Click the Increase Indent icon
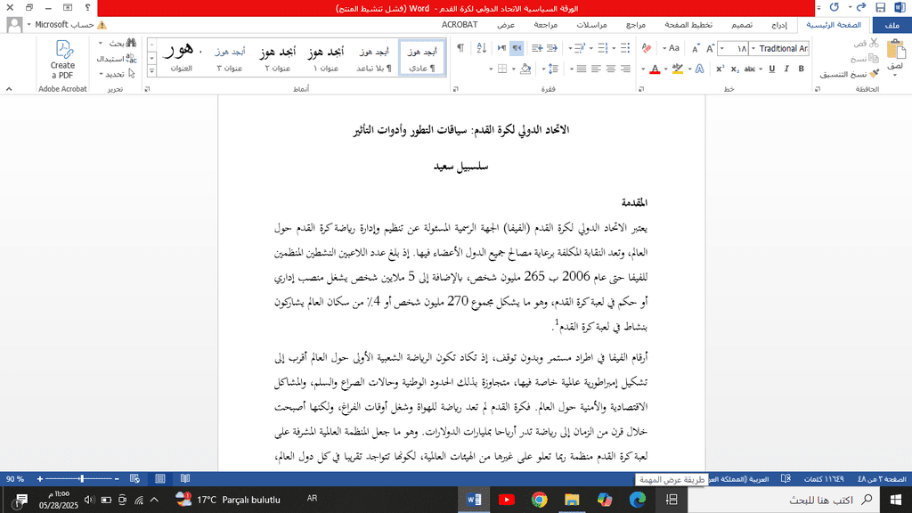The width and height of the screenshot is (912, 513). point(537,48)
